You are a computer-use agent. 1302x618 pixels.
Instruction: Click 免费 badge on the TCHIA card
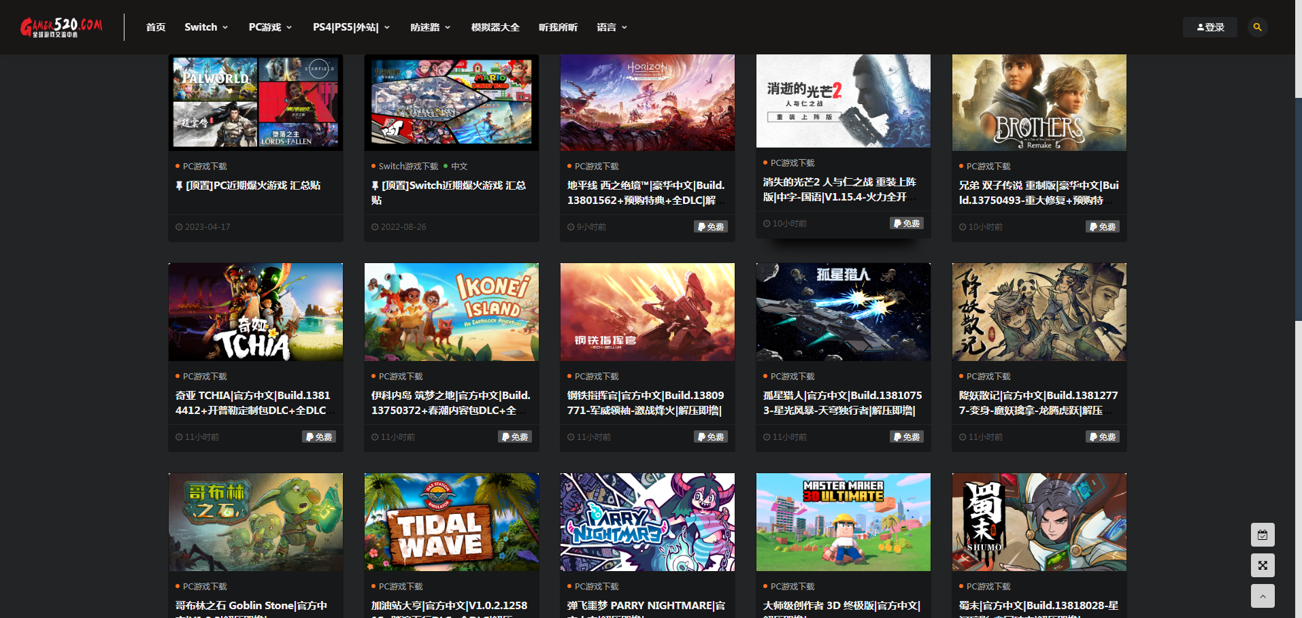tap(319, 437)
